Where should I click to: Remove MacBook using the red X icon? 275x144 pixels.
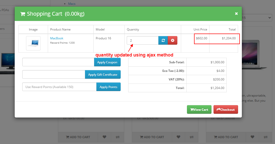(x=173, y=40)
